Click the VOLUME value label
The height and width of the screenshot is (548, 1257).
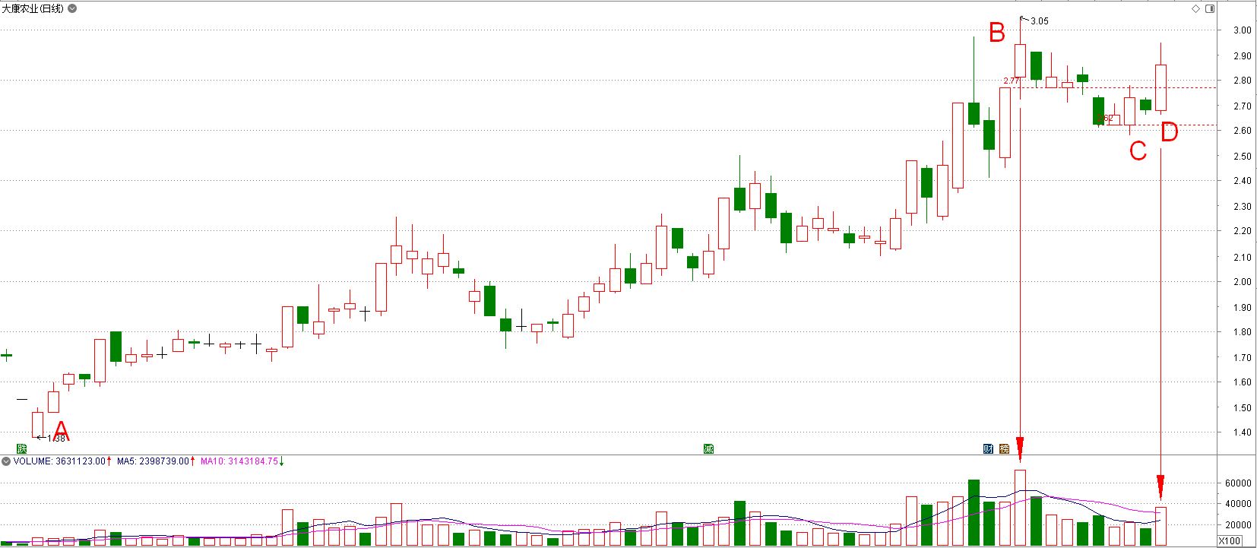point(59,461)
